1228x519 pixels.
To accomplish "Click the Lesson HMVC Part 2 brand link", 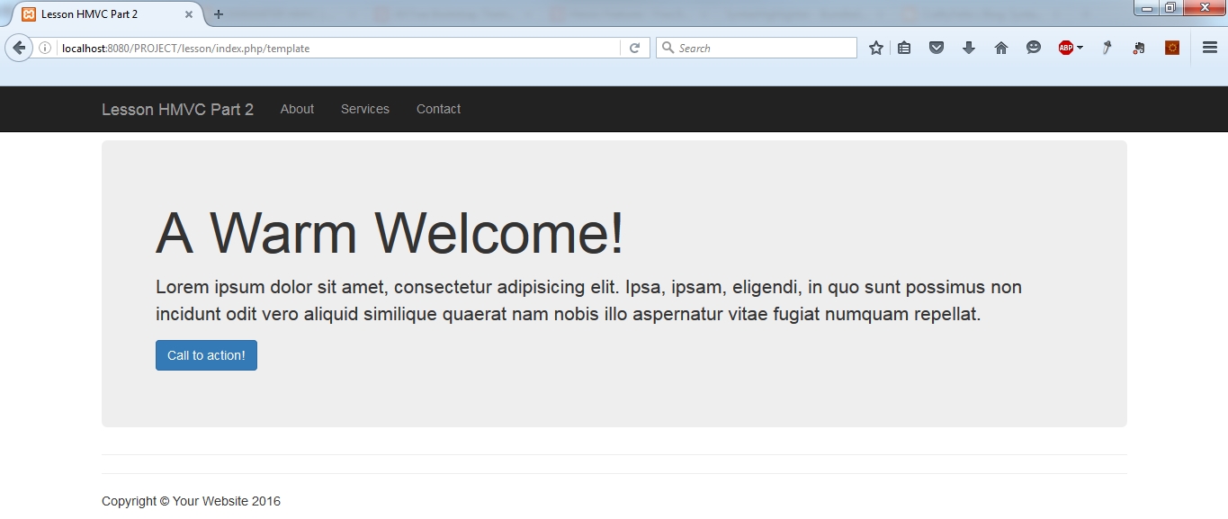I will point(176,109).
